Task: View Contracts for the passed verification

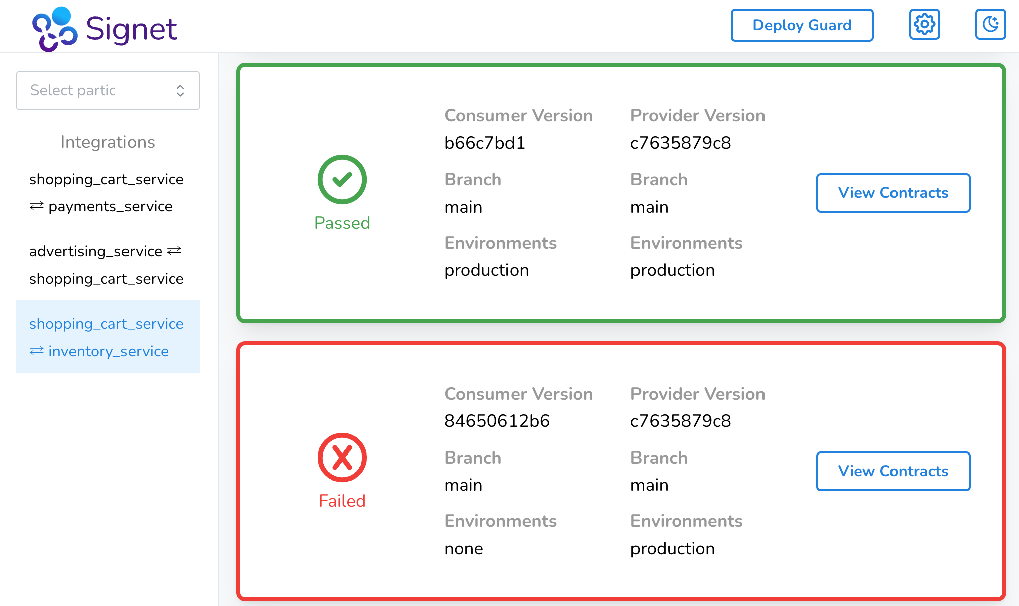Action: (893, 193)
